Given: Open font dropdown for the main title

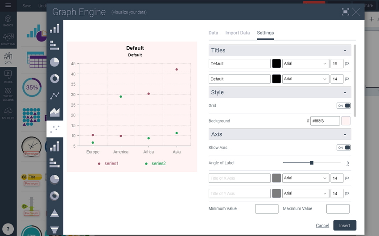Looking at the screenshot, I should coord(305,64).
